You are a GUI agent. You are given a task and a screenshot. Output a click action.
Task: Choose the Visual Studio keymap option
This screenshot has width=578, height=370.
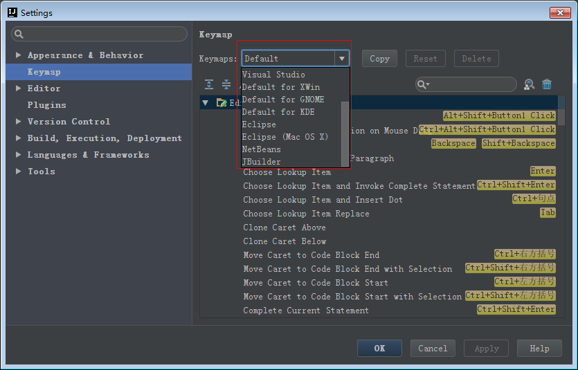(x=273, y=75)
